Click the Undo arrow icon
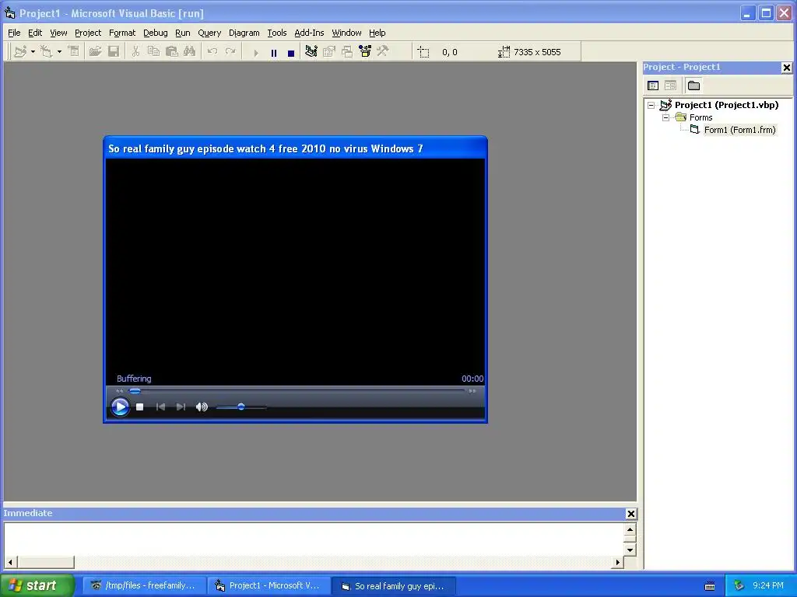Image resolution: width=797 pixels, height=597 pixels. (212, 51)
